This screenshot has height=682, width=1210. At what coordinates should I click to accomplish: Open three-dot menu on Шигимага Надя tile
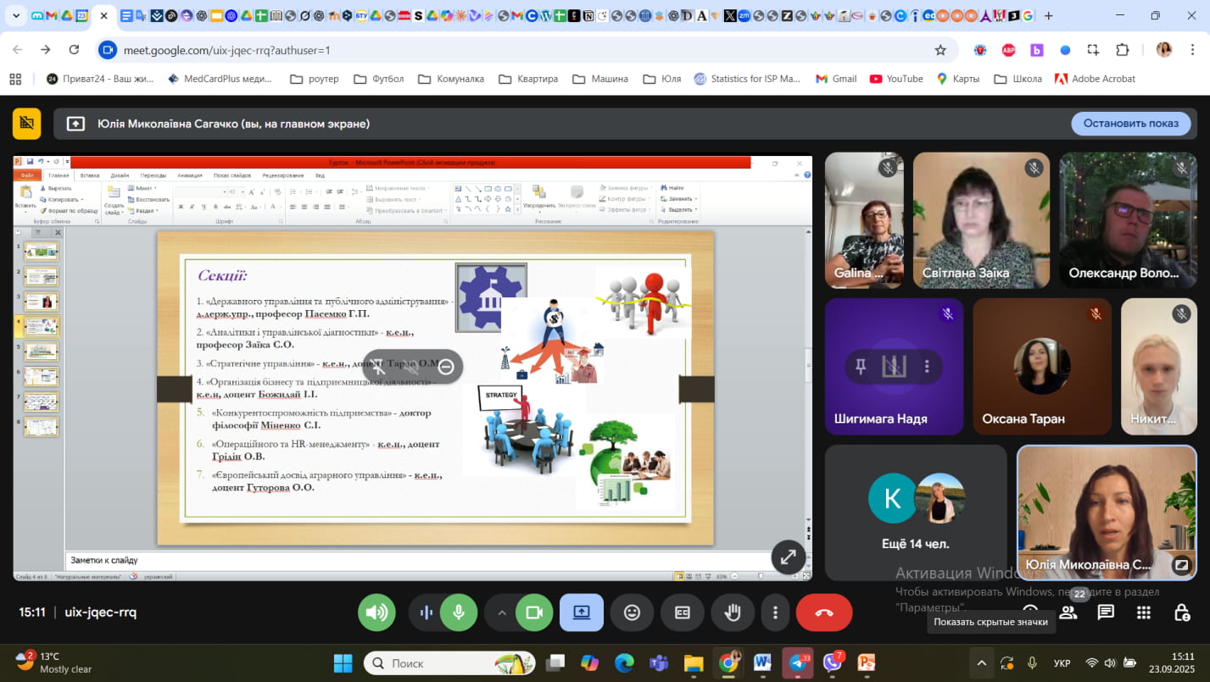(927, 366)
